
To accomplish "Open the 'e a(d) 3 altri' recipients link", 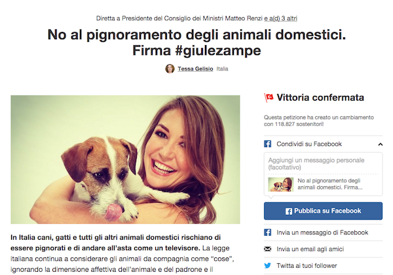I will [281, 18].
